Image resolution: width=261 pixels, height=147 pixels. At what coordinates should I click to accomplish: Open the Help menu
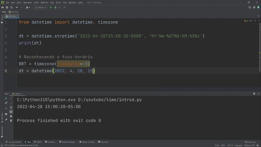[x=80, y=2]
